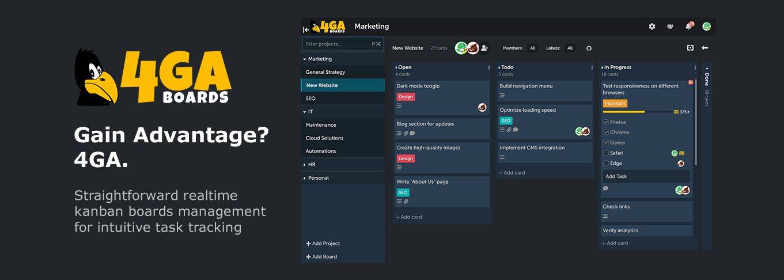Open the users group icon in header
Screen dimensions: 784x280
click(670, 27)
